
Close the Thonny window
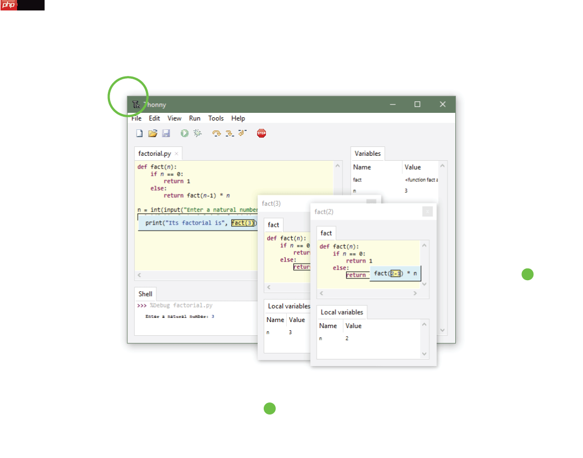[x=443, y=105]
